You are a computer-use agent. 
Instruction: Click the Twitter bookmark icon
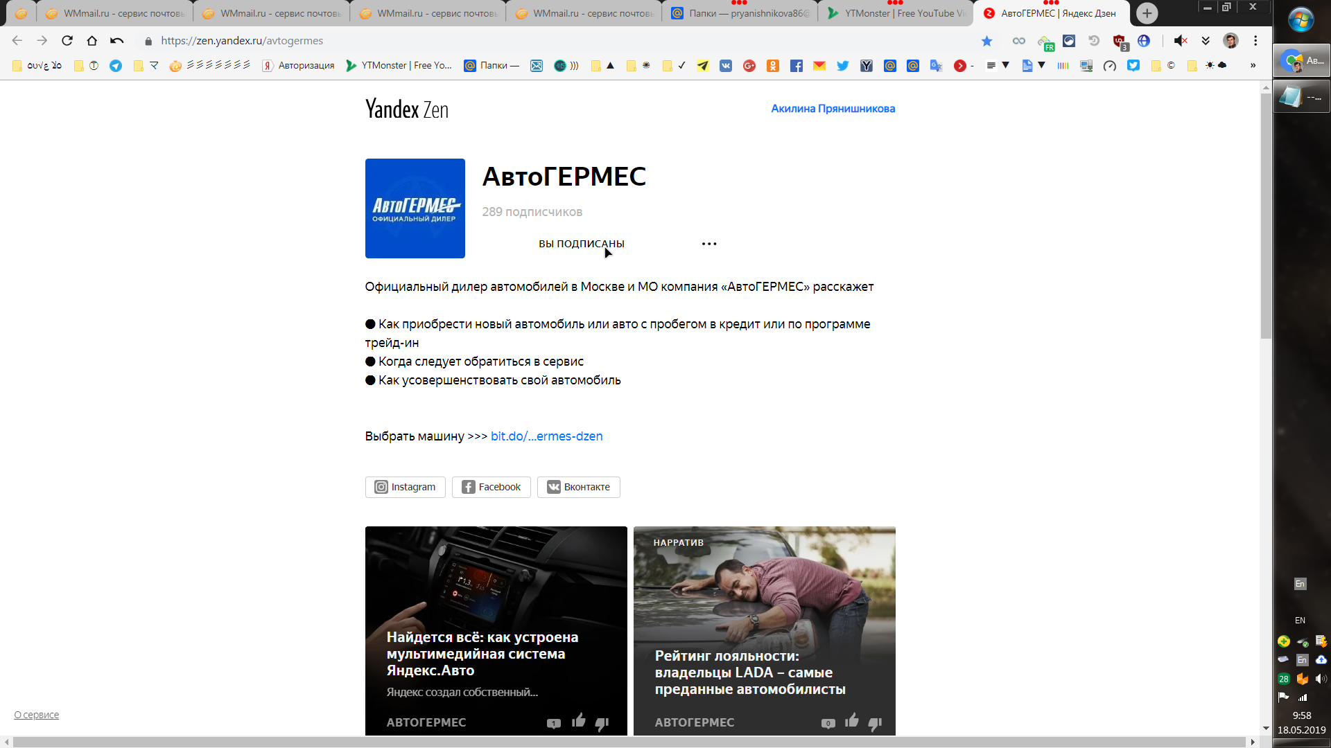[843, 66]
